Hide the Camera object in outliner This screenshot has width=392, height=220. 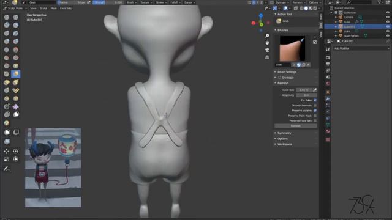coord(388,17)
